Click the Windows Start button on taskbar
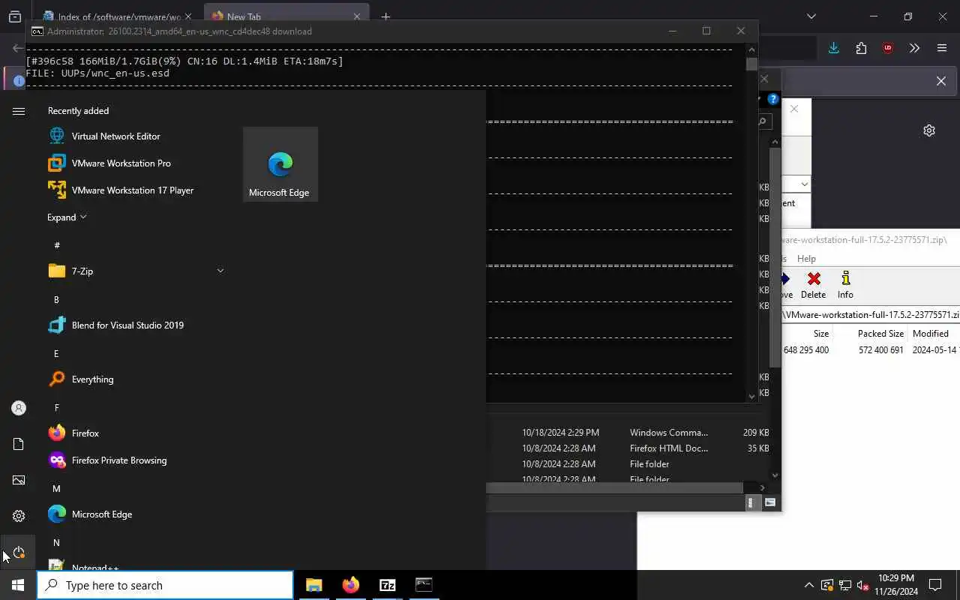960x600 pixels. point(18,585)
